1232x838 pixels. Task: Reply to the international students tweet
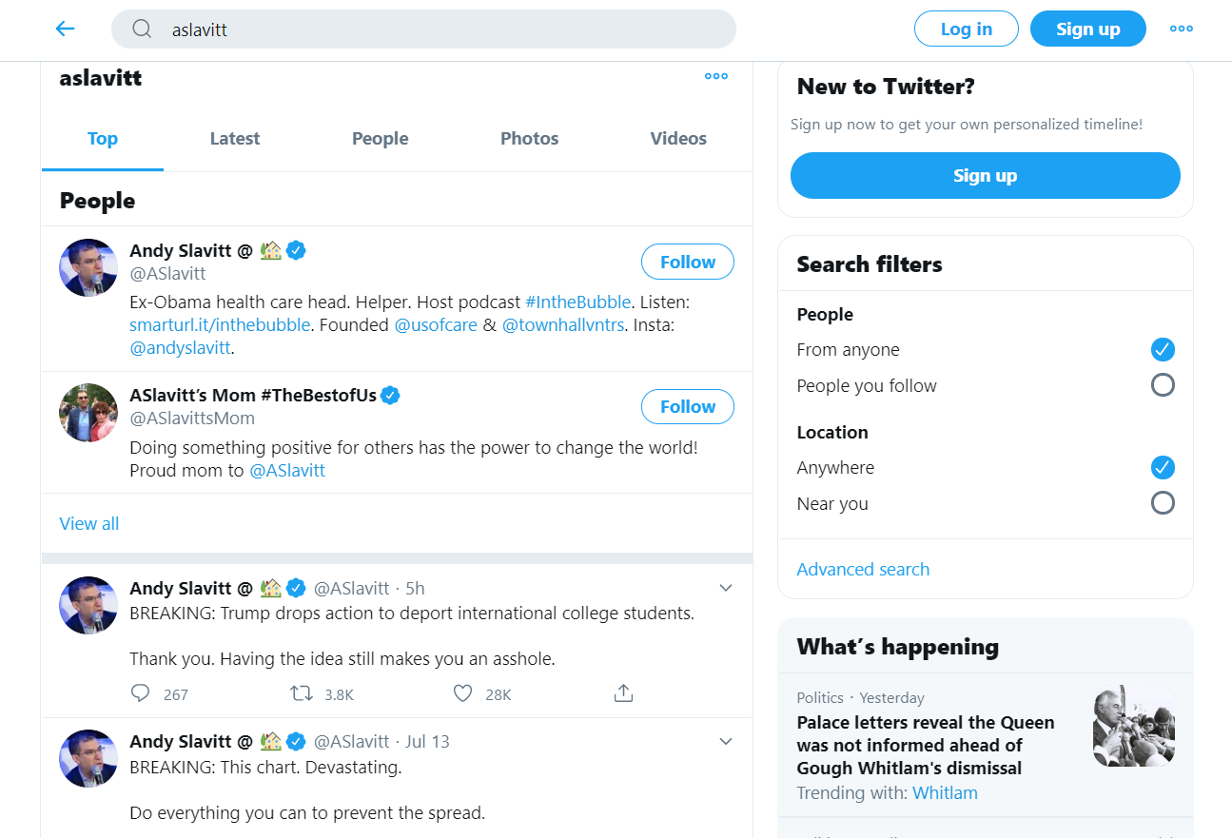141,693
